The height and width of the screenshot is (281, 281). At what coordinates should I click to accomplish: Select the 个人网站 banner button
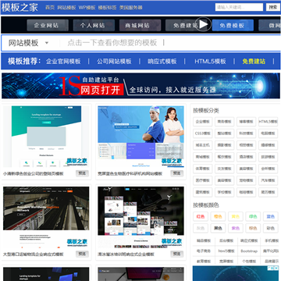pyautogui.click(x=94, y=25)
